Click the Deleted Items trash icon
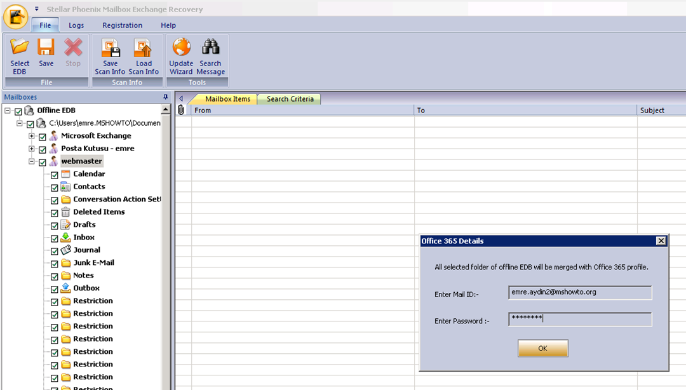The width and height of the screenshot is (686, 390). tap(65, 212)
